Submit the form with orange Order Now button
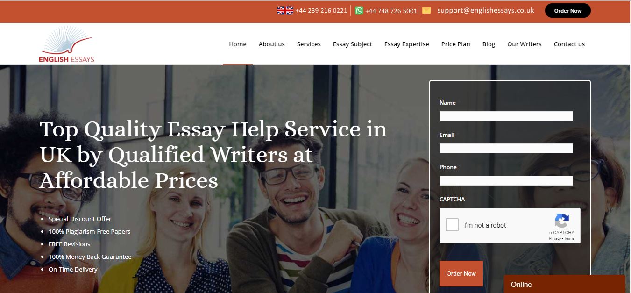The image size is (631, 293). [x=461, y=273]
